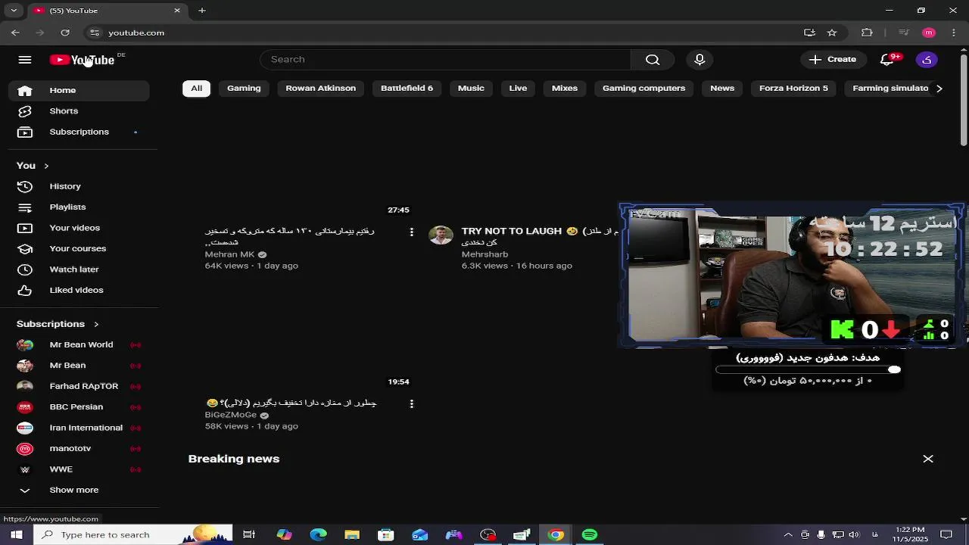Screen dimensions: 969x545
Task: Click the magnifier search button
Action: 653,60
